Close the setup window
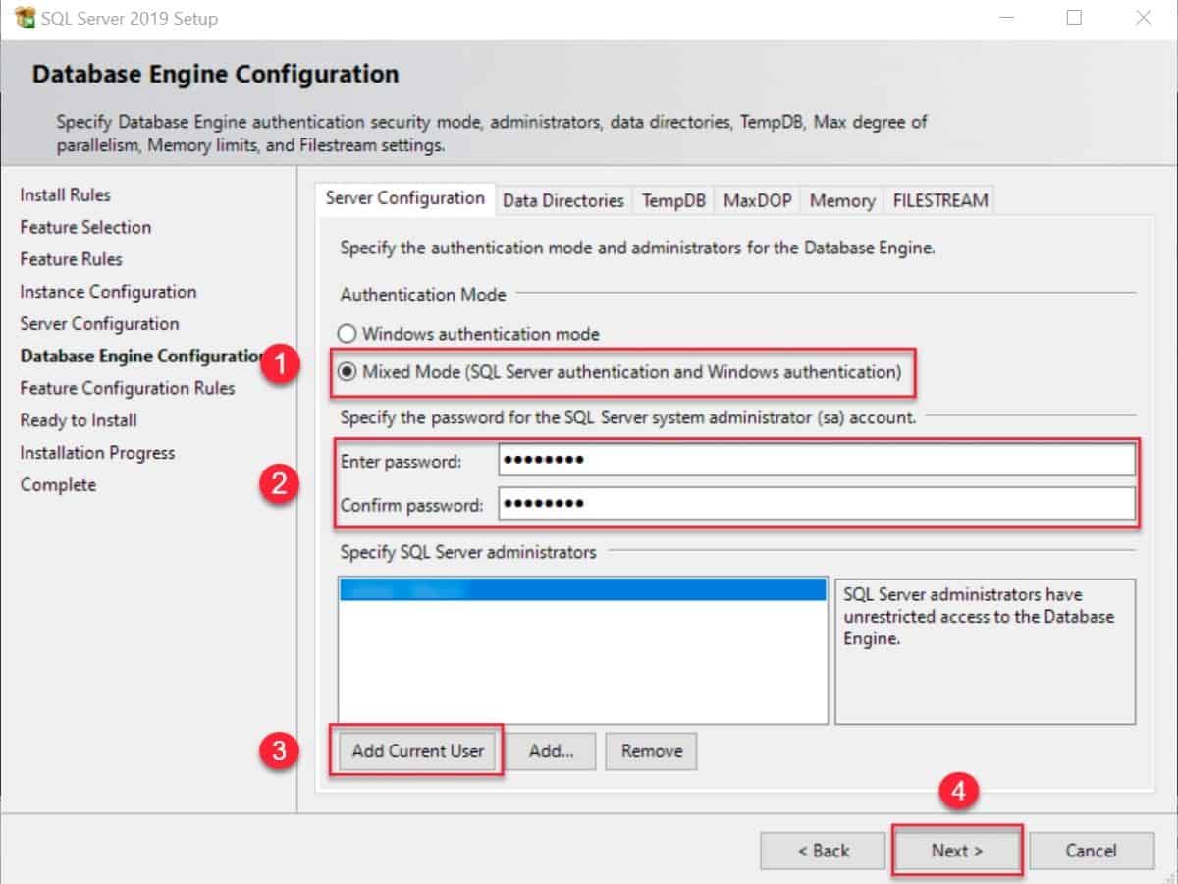This screenshot has width=1178, height=884. click(1143, 18)
